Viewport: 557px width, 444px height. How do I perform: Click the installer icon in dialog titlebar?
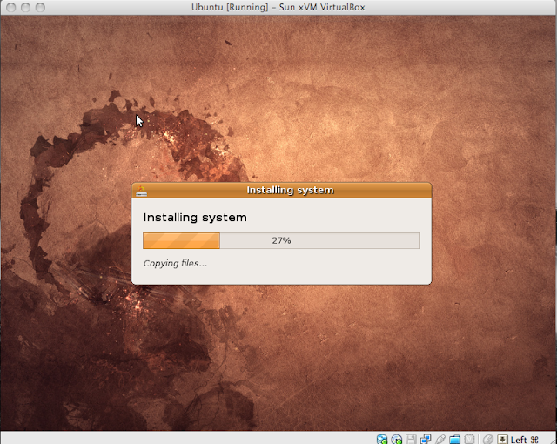[x=142, y=191]
